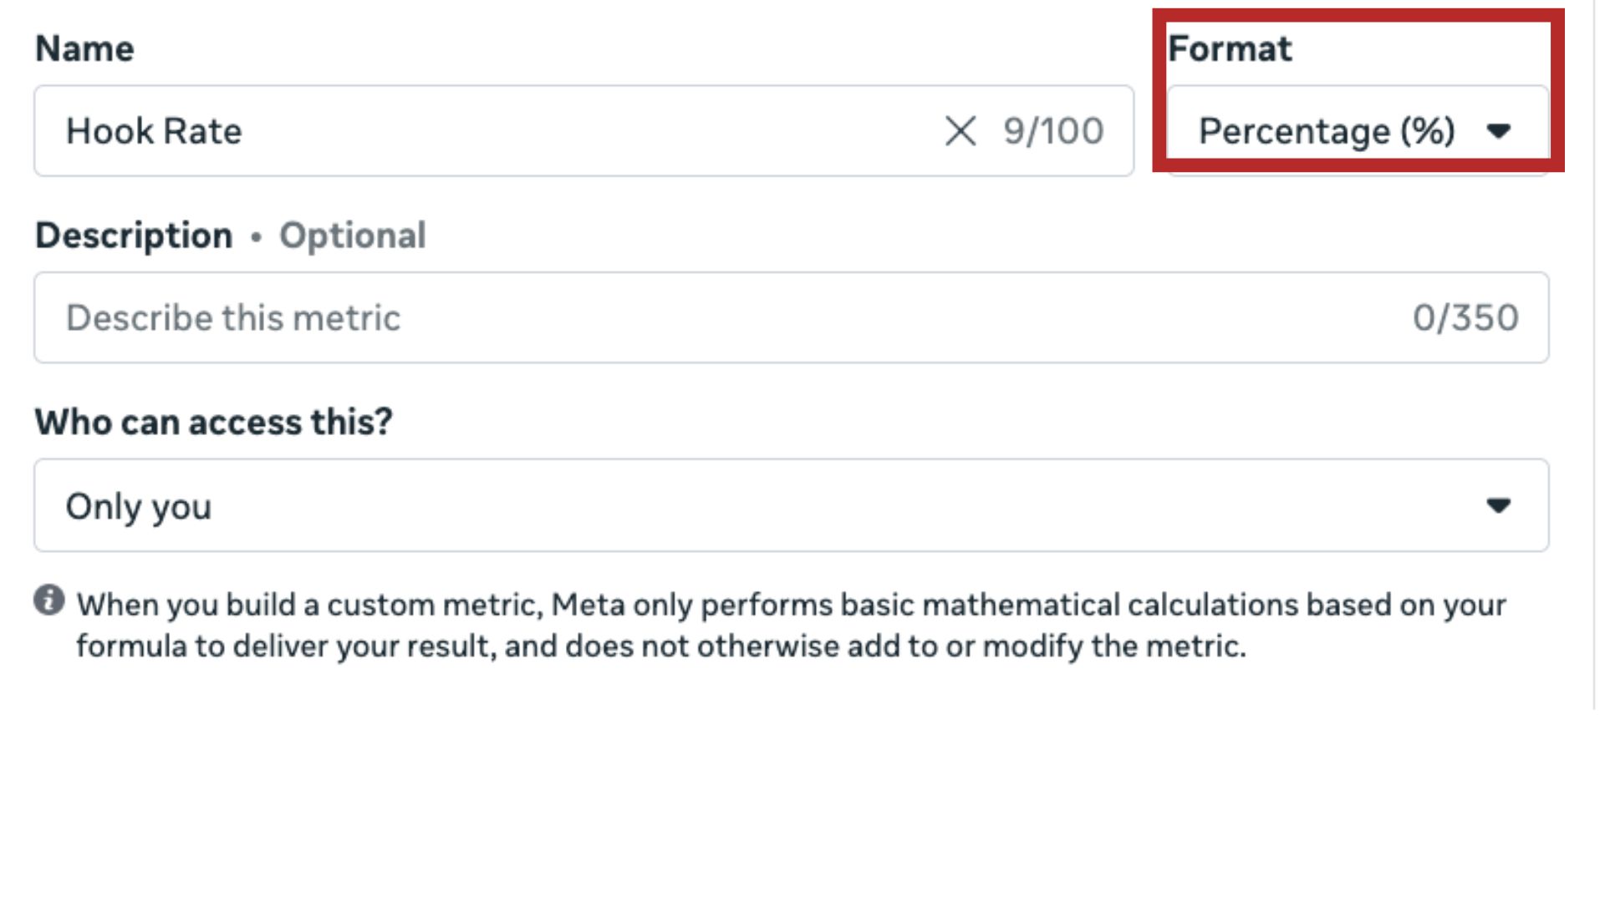Open the Percentage (%) format dropdown
The width and height of the screenshot is (1605, 902).
coord(1356,131)
